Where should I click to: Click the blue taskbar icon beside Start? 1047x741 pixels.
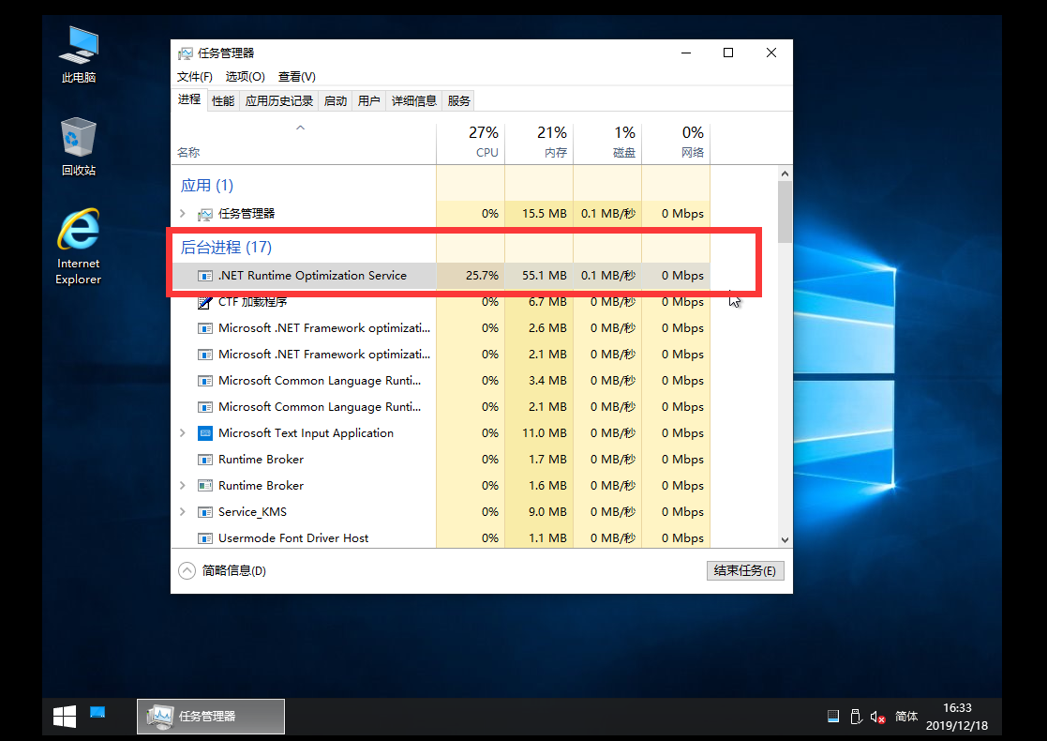click(x=97, y=712)
